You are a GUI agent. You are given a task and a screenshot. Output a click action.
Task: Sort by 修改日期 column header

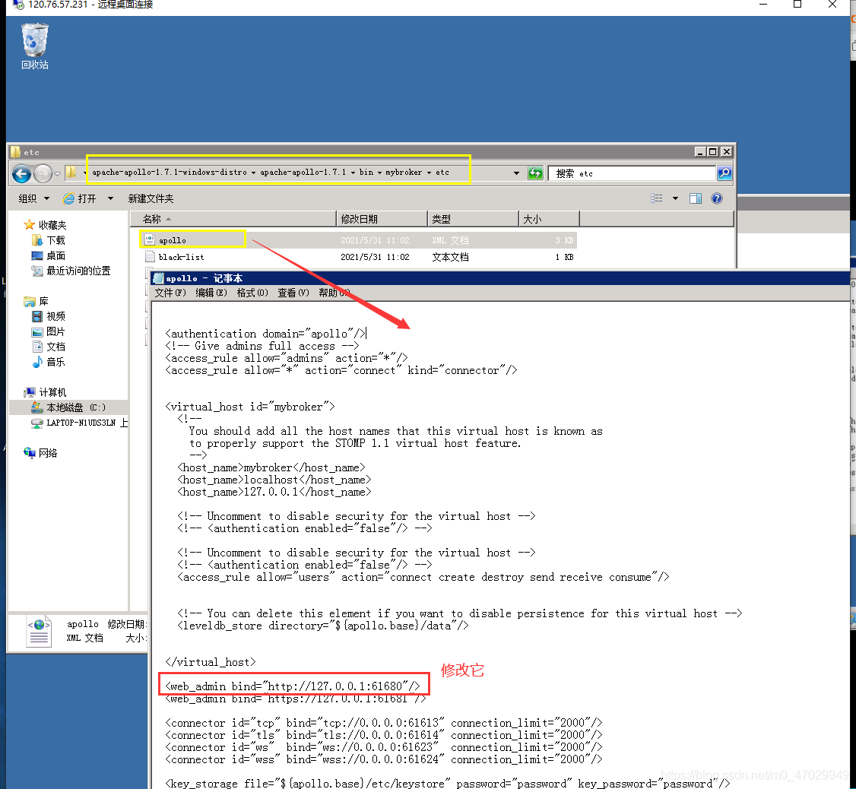(x=382, y=219)
